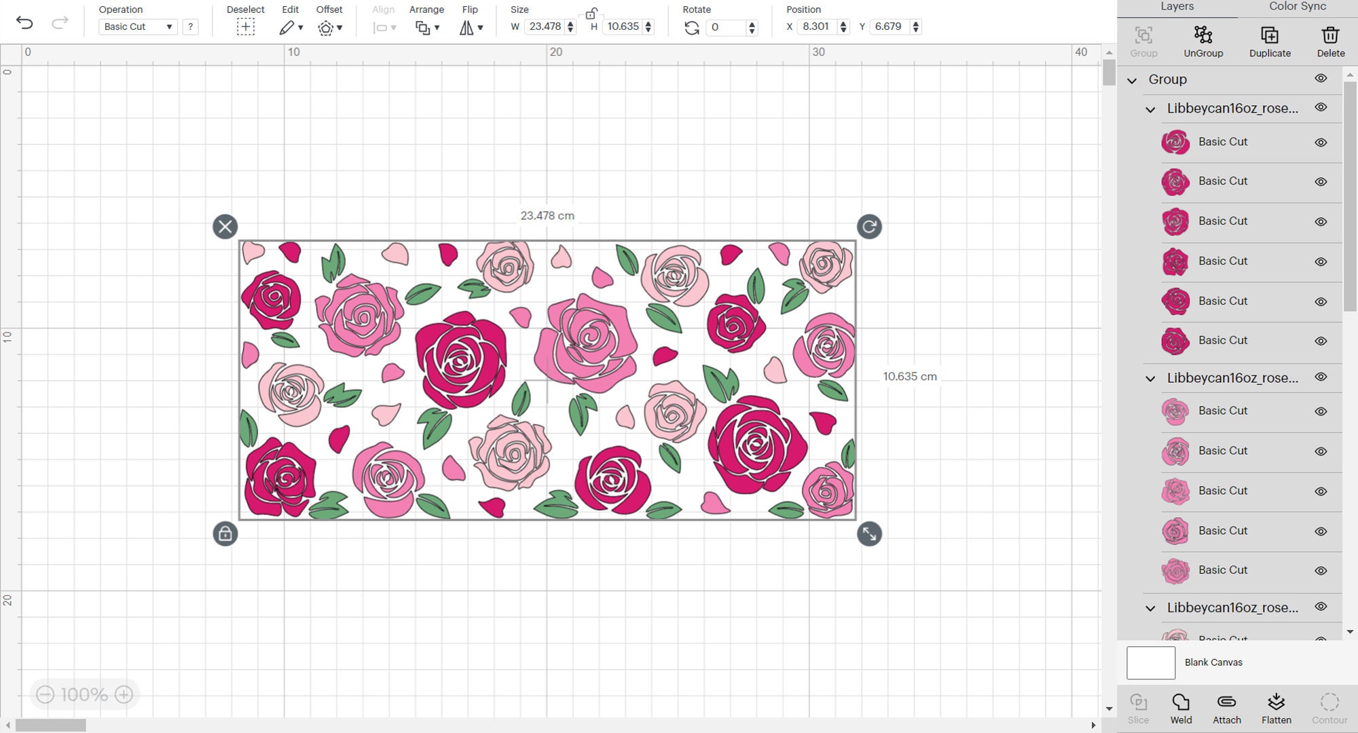This screenshot has width=1358, height=733.
Task: Switch to the Color Sync tab
Action: tap(1297, 6)
